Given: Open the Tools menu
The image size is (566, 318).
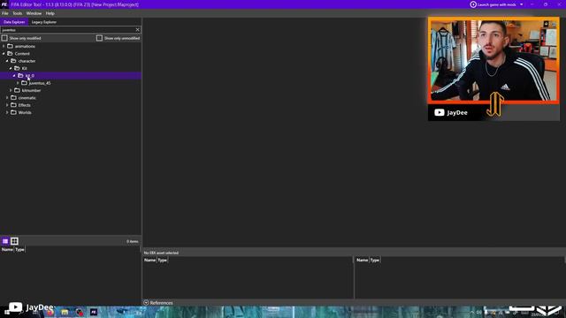Looking at the screenshot, I should (18, 13).
